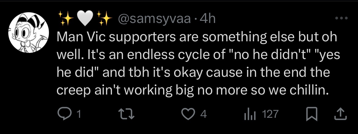This screenshot has height=134, width=358.
Task: Click the reply count number 1
Action: (79, 114)
